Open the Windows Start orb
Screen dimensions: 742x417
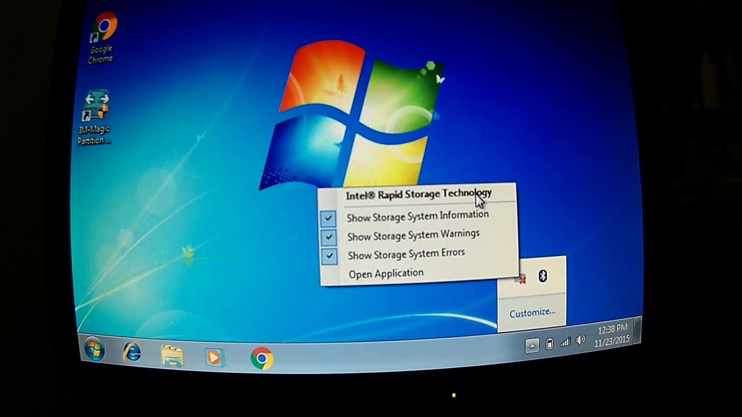pyautogui.click(x=94, y=349)
